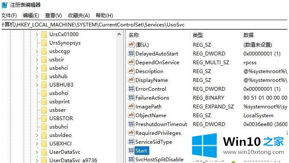Select the usbvideo tree item label
Viewport: 289px width, 163px height.
pyautogui.click(x=60, y=135)
